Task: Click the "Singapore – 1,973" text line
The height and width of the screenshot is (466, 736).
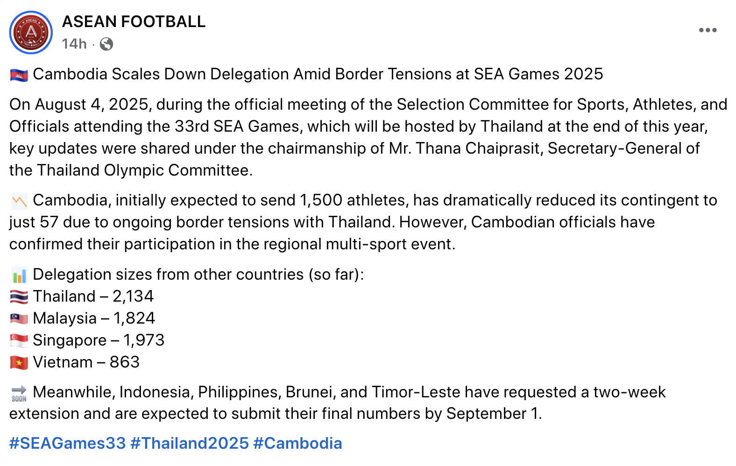Action: (99, 340)
